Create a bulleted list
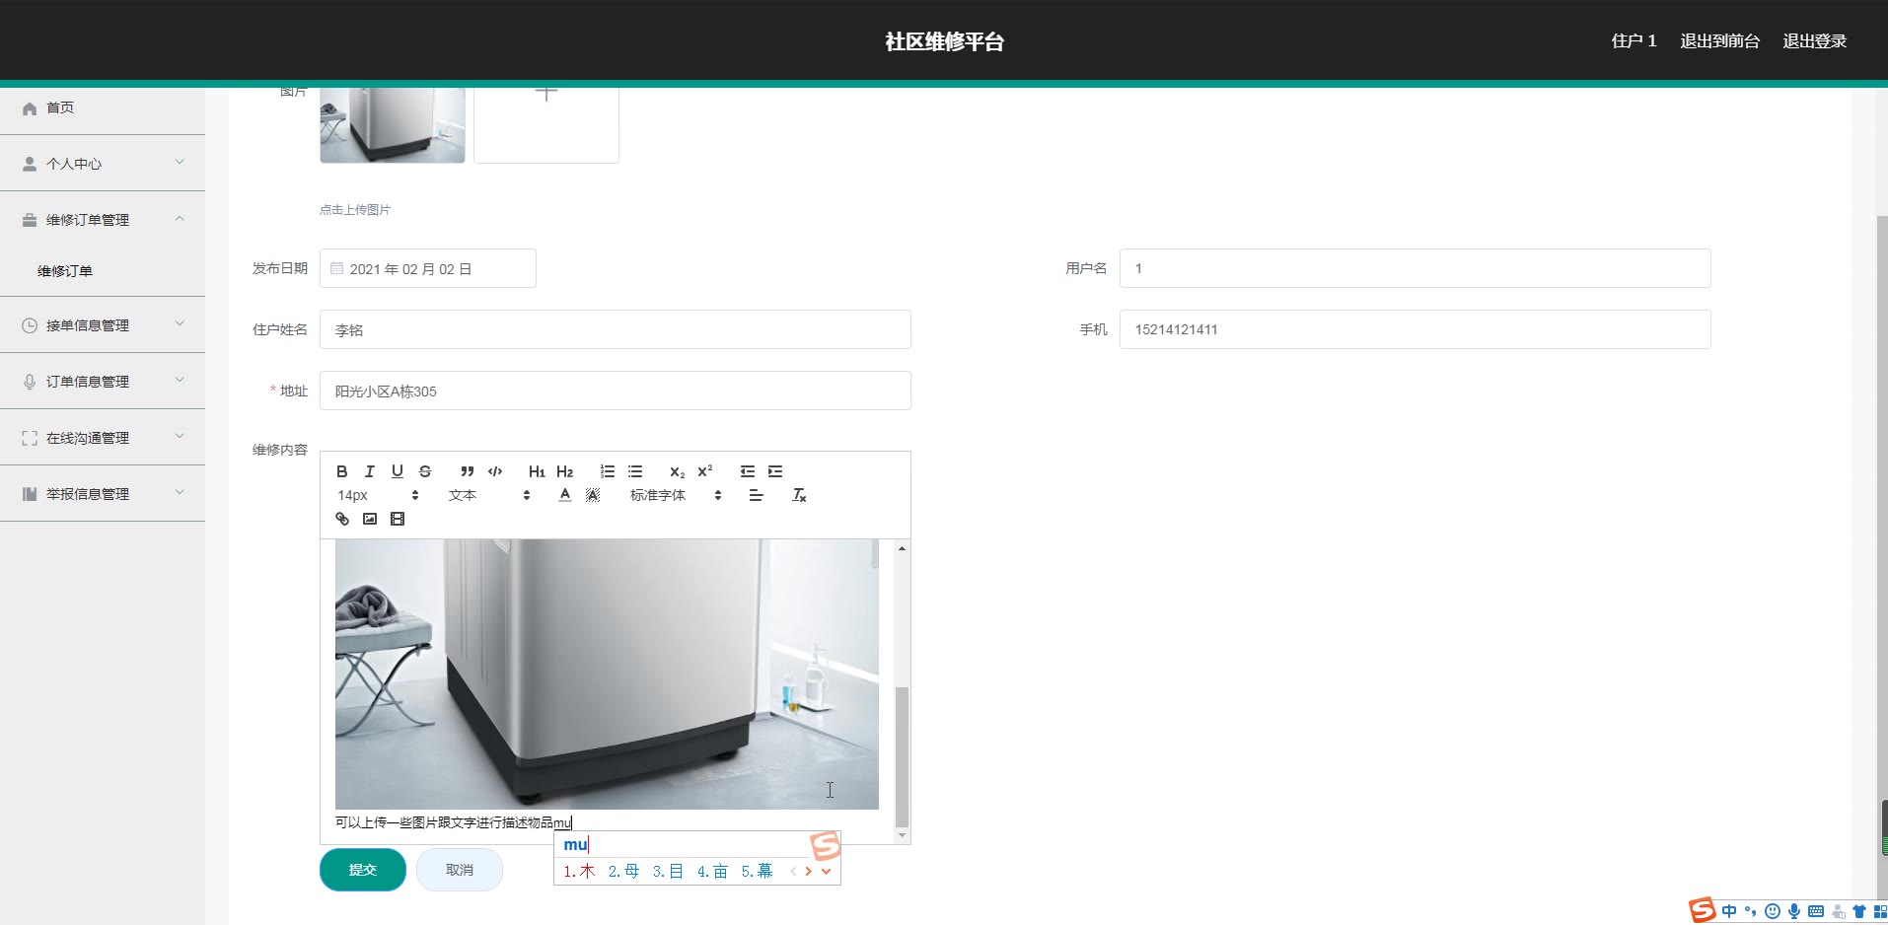 click(635, 471)
